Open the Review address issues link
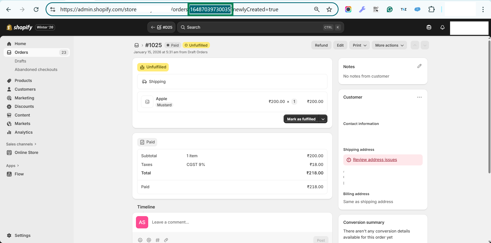This screenshot has width=491, height=243. (375, 160)
